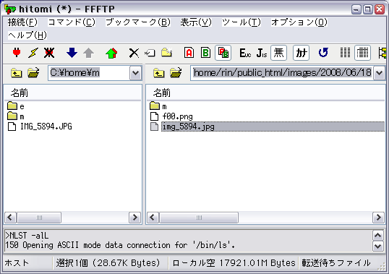Select local folder e
This screenshot has height=274, width=389.
point(16,106)
